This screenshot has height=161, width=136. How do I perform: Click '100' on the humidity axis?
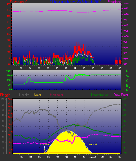pos(3,99)
